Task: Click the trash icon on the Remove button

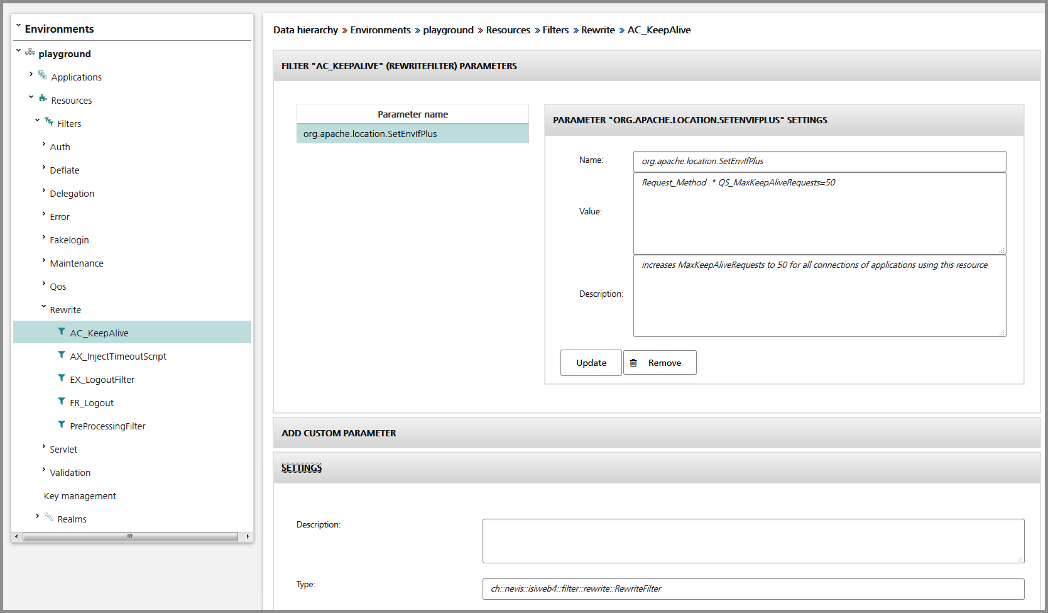Action: (633, 363)
